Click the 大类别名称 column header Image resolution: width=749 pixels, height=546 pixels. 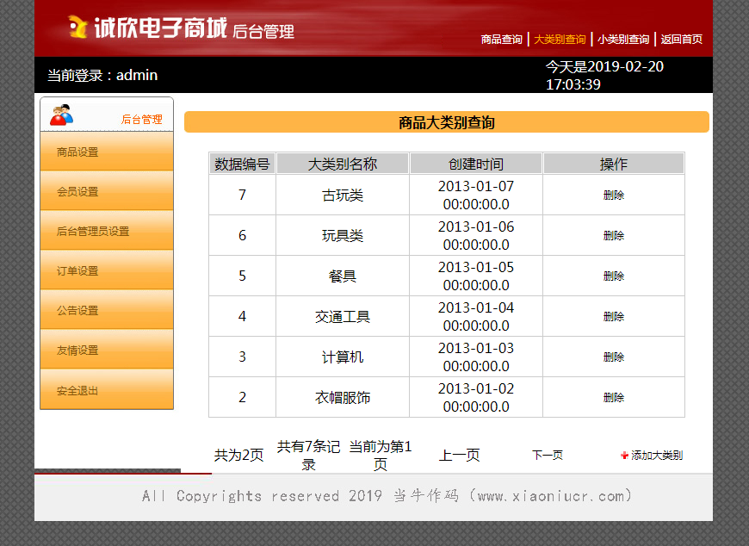343,164
